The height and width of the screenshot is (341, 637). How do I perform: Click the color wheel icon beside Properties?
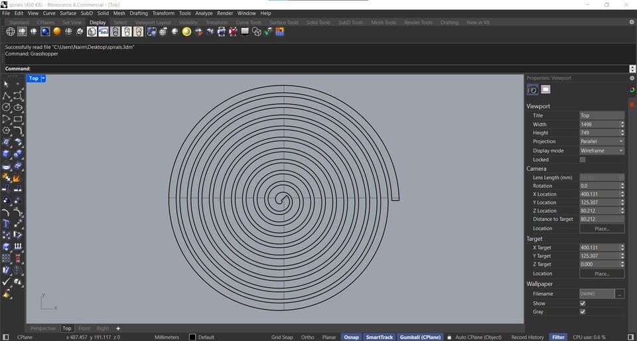632,90
